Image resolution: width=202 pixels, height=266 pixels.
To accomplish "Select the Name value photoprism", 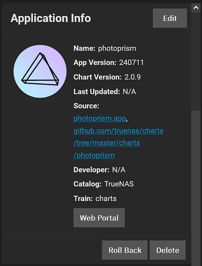I will point(117,48).
